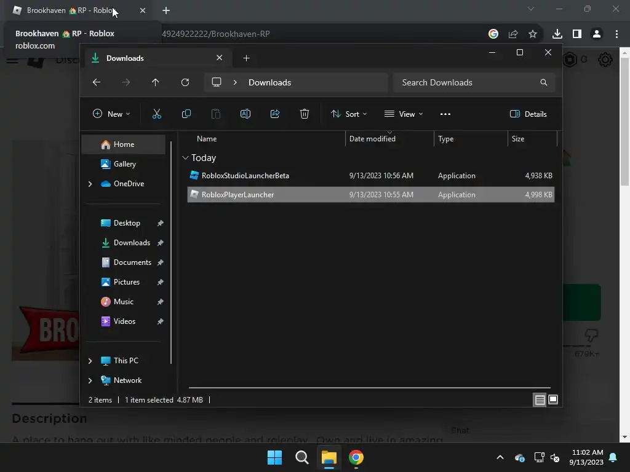Open Windows Start button on taskbar
Image resolution: width=630 pixels, height=472 pixels.
coord(275,457)
